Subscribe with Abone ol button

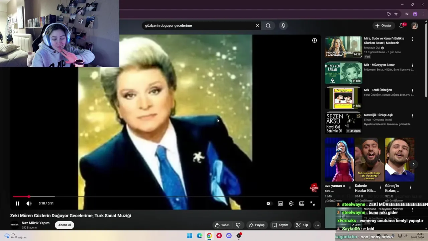pos(65,225)
